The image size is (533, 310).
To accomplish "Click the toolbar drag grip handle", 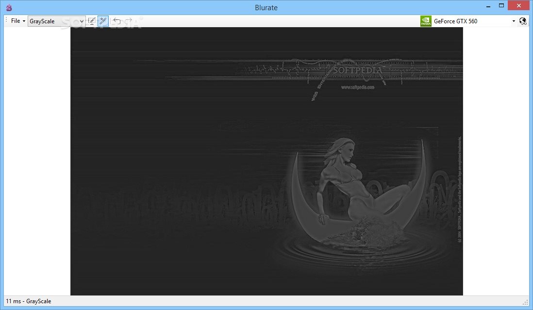I will pyautogui.click(x=6, y=21).
